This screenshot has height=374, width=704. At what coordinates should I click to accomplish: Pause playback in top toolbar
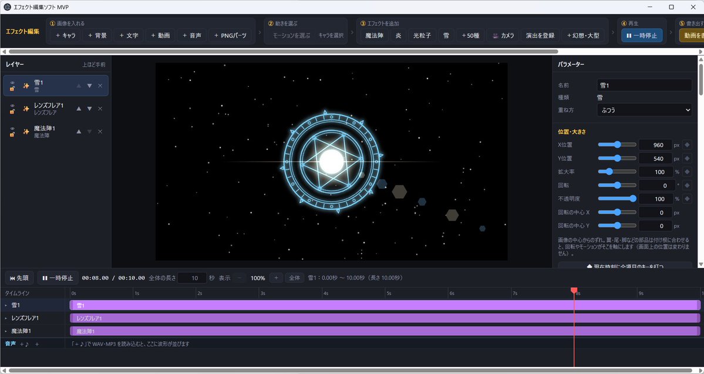point(642,35)
